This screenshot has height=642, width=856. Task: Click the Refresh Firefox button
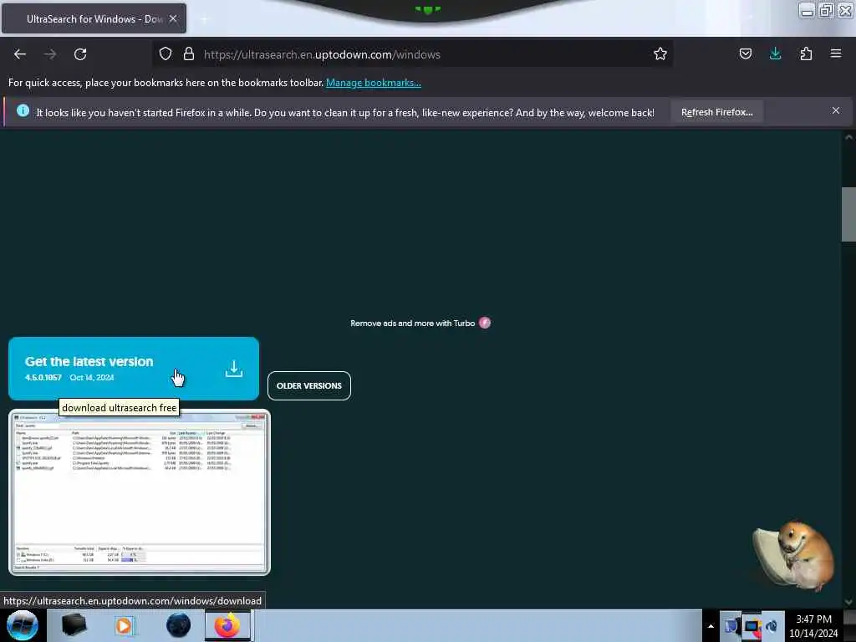pyautogui.click(x=716, y=112)
